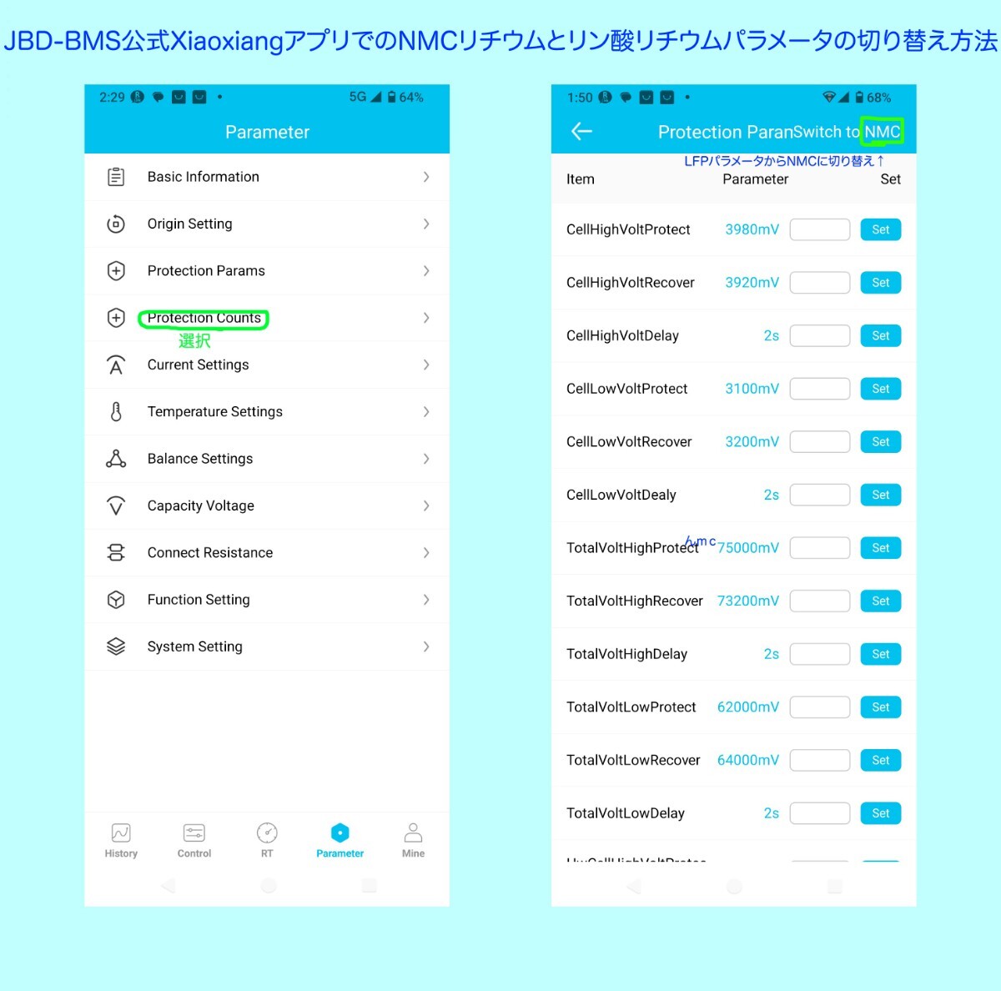Image resolution: width=1001 pixels, height=991 pixels.
Task: Open the Basic Information entry
Action: coord(267,177)
